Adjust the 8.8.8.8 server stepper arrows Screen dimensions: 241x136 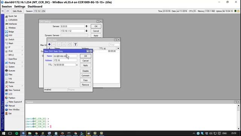[87, 26]
